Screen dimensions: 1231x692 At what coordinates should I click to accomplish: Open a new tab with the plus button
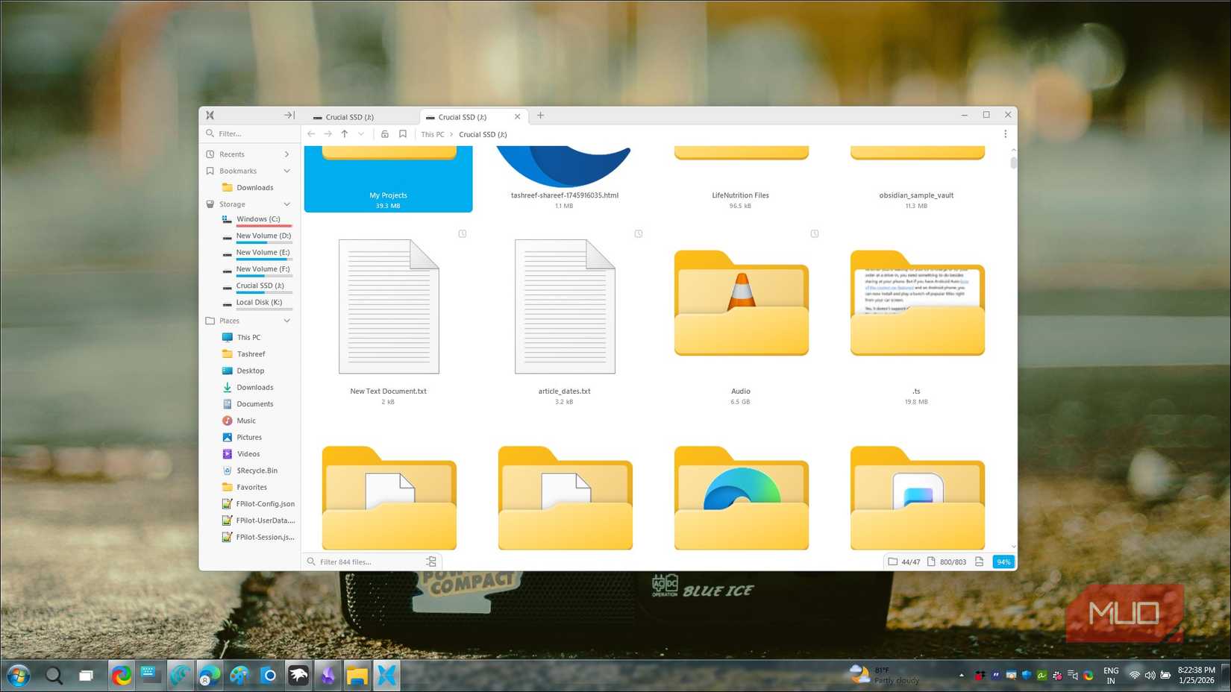point(540,116)
